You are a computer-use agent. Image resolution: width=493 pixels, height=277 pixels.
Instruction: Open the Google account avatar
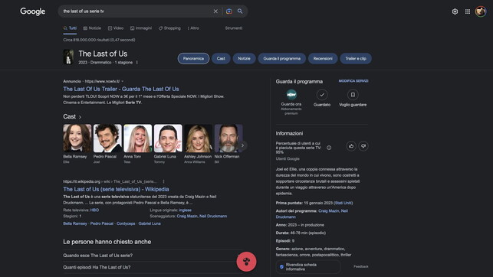coord(481,11)
